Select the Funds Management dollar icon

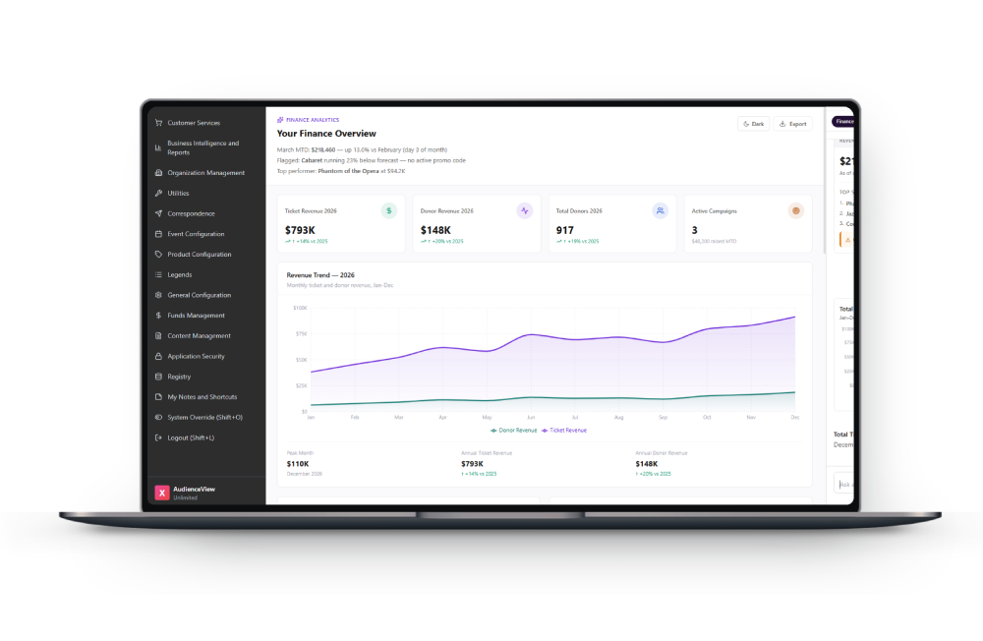[x=158, y=316]
